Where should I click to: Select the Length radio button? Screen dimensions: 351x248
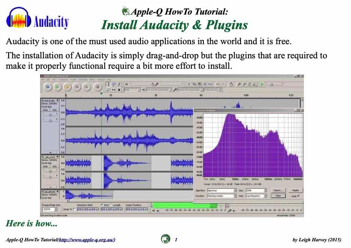click(x=111, y=205)
